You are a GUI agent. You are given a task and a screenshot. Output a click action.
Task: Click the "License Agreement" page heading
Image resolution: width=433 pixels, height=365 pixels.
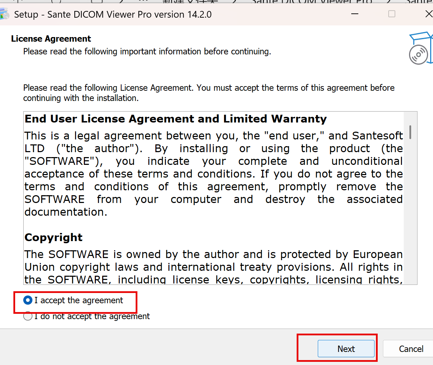point(51,39)
